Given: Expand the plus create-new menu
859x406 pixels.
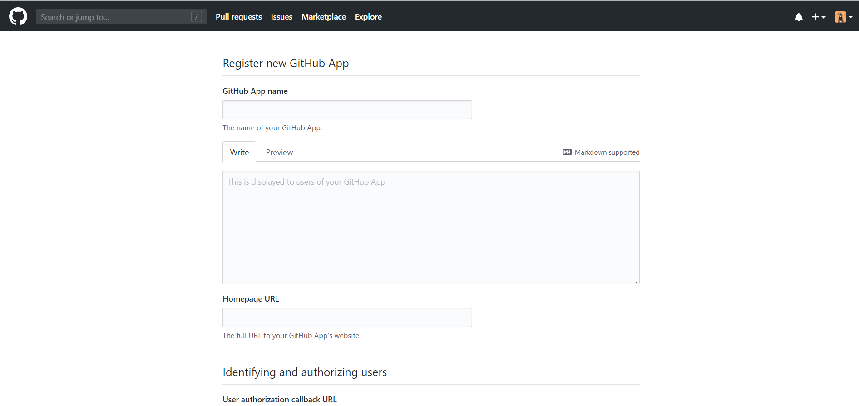Looking at the screenshot, I should tap(819, 17).
